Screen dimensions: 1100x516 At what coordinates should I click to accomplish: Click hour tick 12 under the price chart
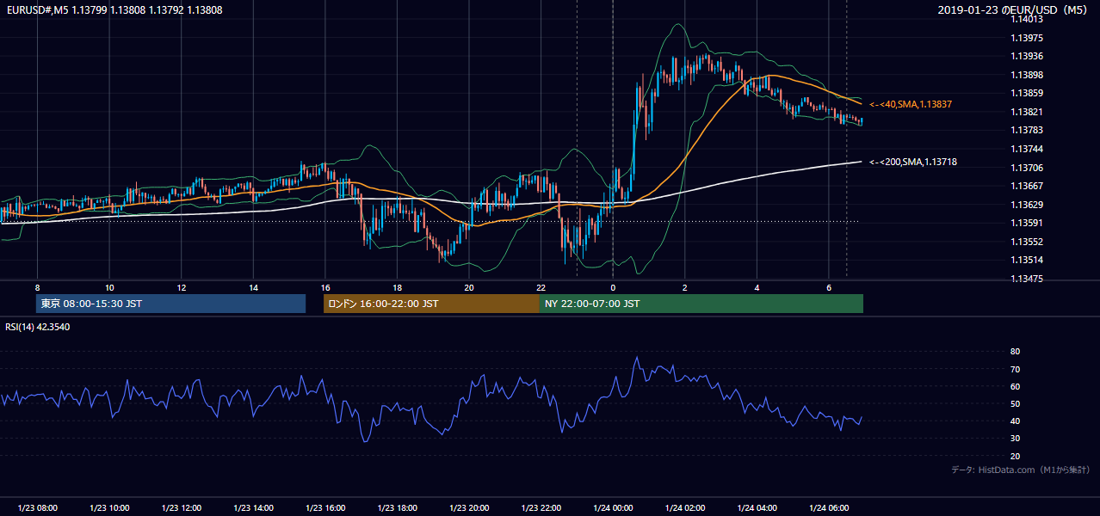click(x=181, y=287)
